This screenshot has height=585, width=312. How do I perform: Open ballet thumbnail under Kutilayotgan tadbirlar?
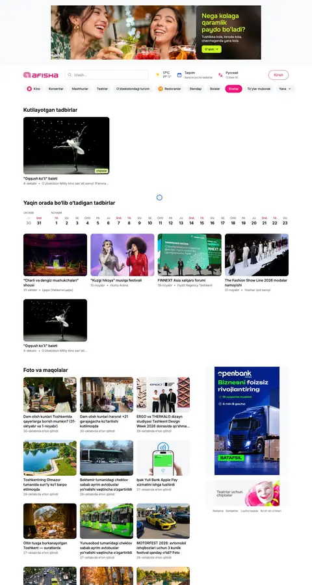66,146
